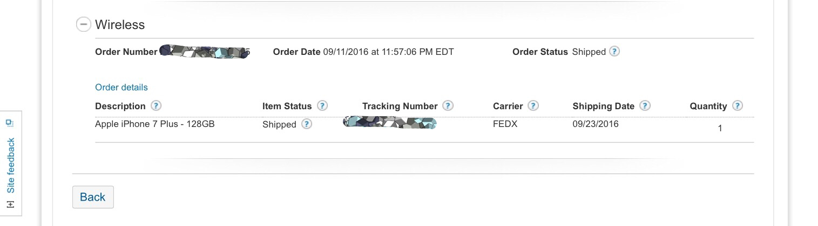Click help icon beside Description header
Image resolution: width=818 pixels, height=226 pixels.
(156, 105)
